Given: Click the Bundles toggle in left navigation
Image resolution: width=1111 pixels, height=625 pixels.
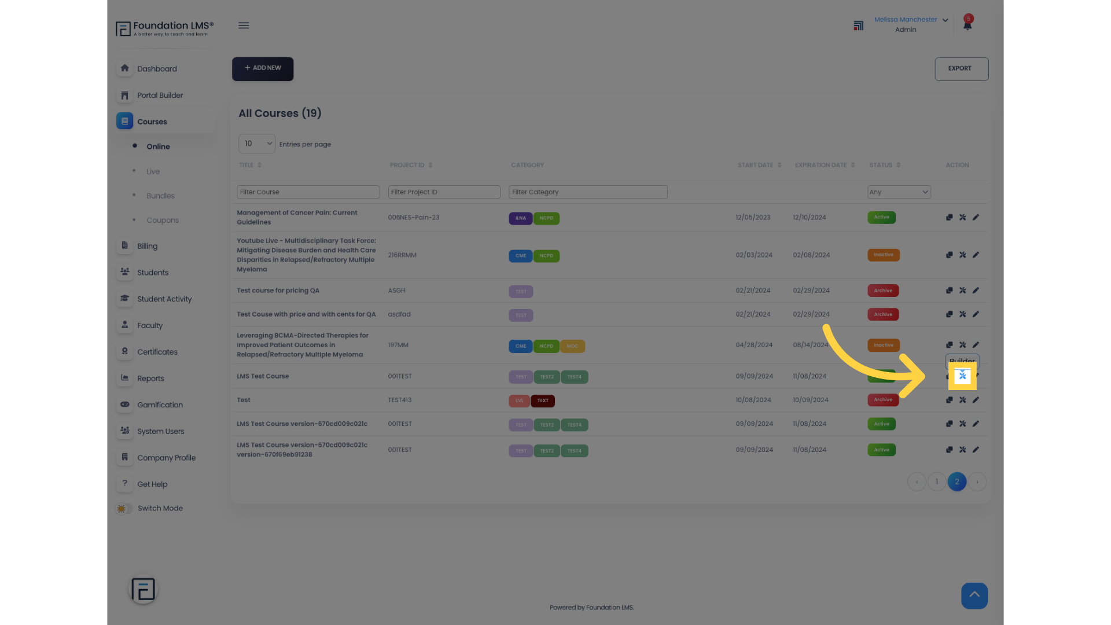Looking at the screenshot, I should pyautogui.click(x=160, y=196).
